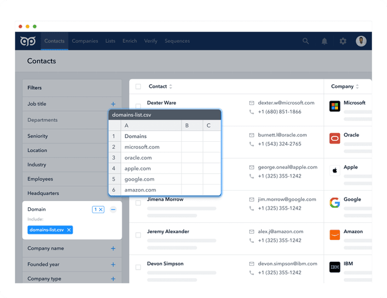Expand the Company name filter
The height and width of the screenshot is (298, 387).
[x=113, y=248]
